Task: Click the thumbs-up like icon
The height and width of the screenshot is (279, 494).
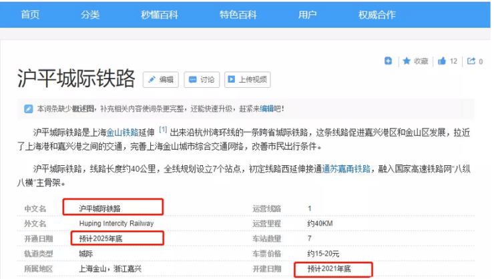Action: (441, 61)
